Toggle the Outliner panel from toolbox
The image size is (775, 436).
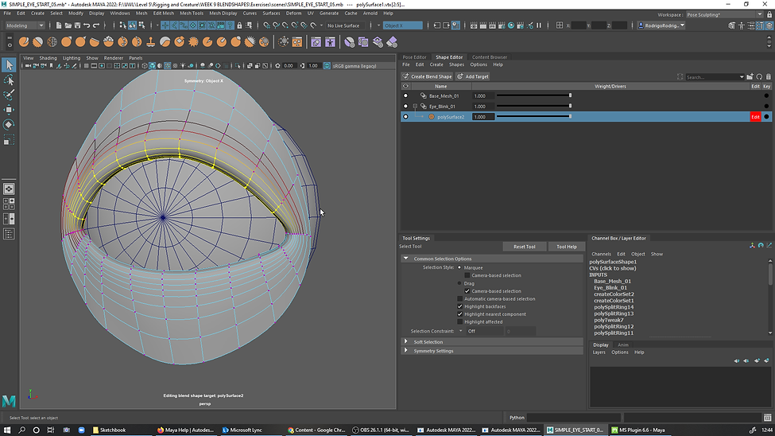point(9,234)
